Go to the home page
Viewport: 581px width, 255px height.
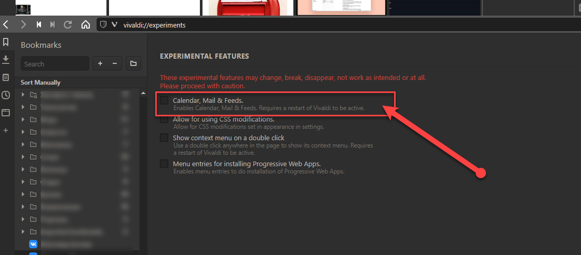pyautogui.click(x=86, y=25)
